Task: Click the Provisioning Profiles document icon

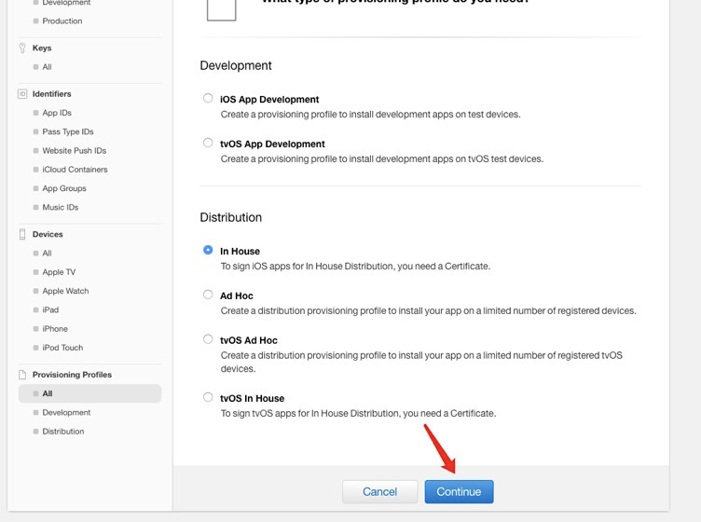Action: [x=22, y=375]
